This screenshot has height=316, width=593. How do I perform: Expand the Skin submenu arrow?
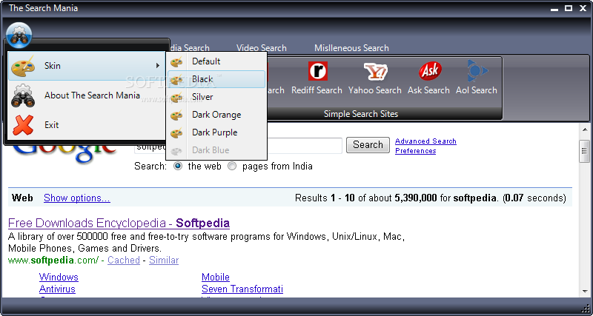pos(158,66)
